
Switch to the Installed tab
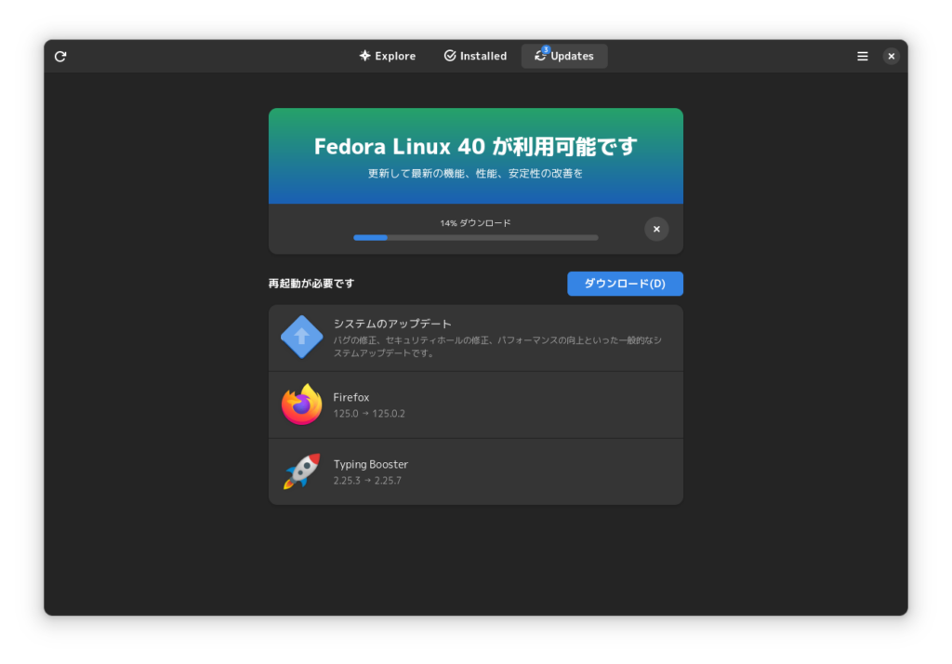click(x=475, y=56)
